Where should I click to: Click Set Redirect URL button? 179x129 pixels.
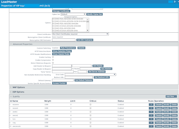tap(102, 77)
